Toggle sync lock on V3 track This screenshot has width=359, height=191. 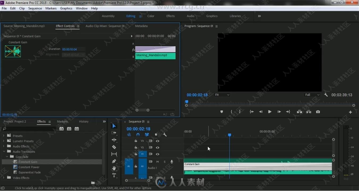(151, 141)
